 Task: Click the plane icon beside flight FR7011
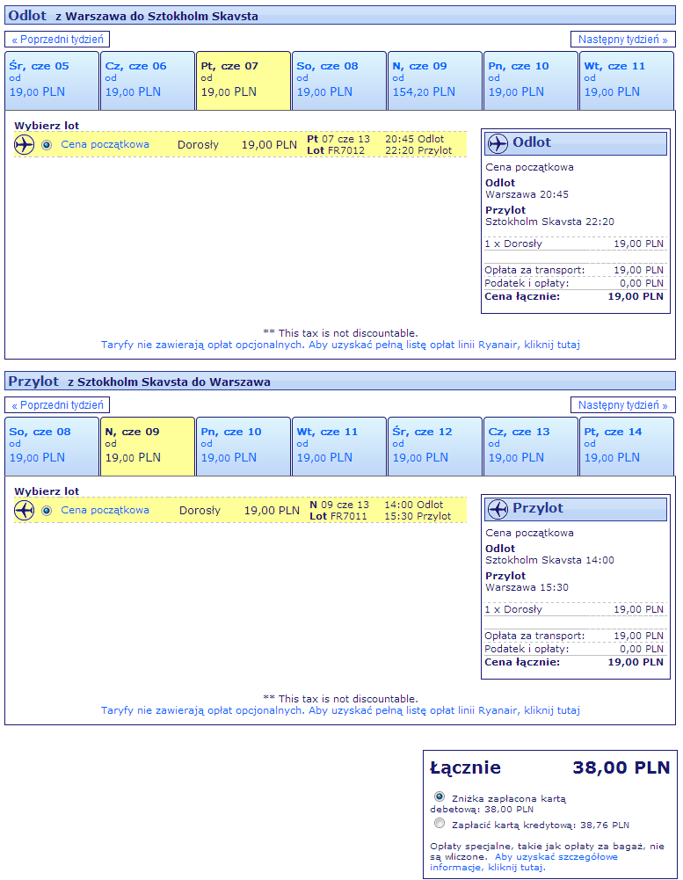(x=24, y=511)
